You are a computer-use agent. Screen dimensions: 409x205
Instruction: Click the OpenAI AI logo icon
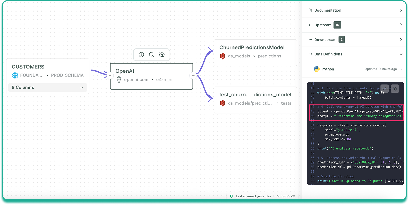tap(119, 80)
